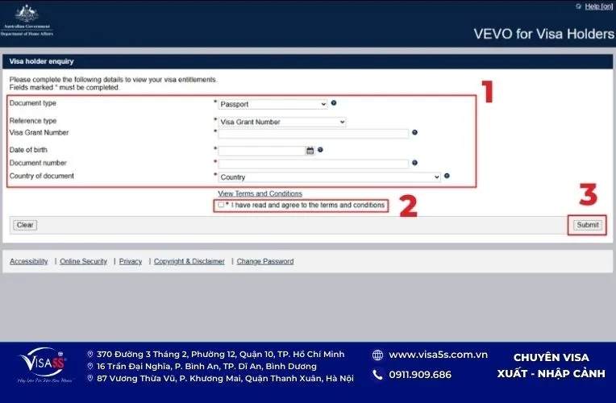The width and height of the screenshot is (616, 403).
Task: Open the Document type dropdown showing Passport
Action: pos(273,104)
